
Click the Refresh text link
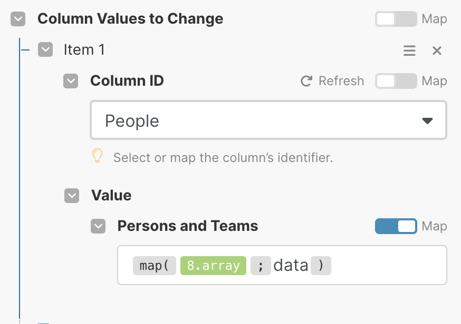click(x=341, y=81)
